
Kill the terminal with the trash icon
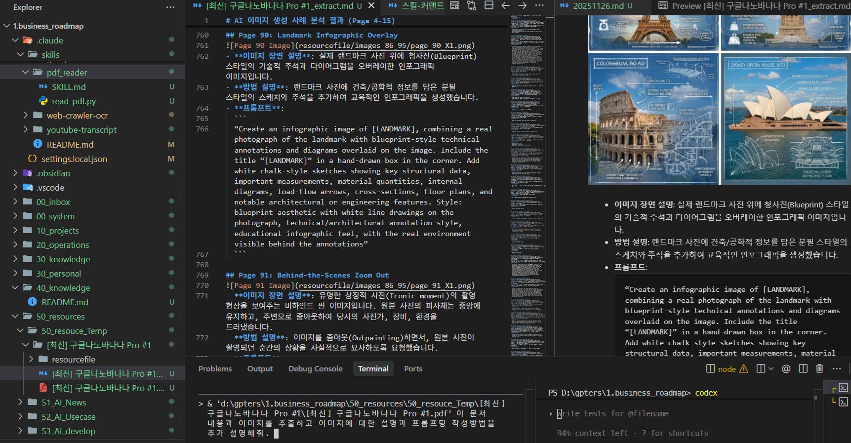pos(819,368)
